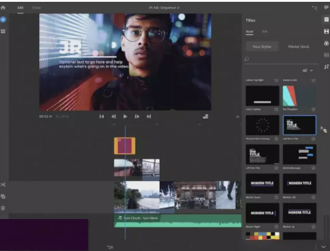Star the Comic Caption title style
330x251 pixels.
click(x=276, y=109)
